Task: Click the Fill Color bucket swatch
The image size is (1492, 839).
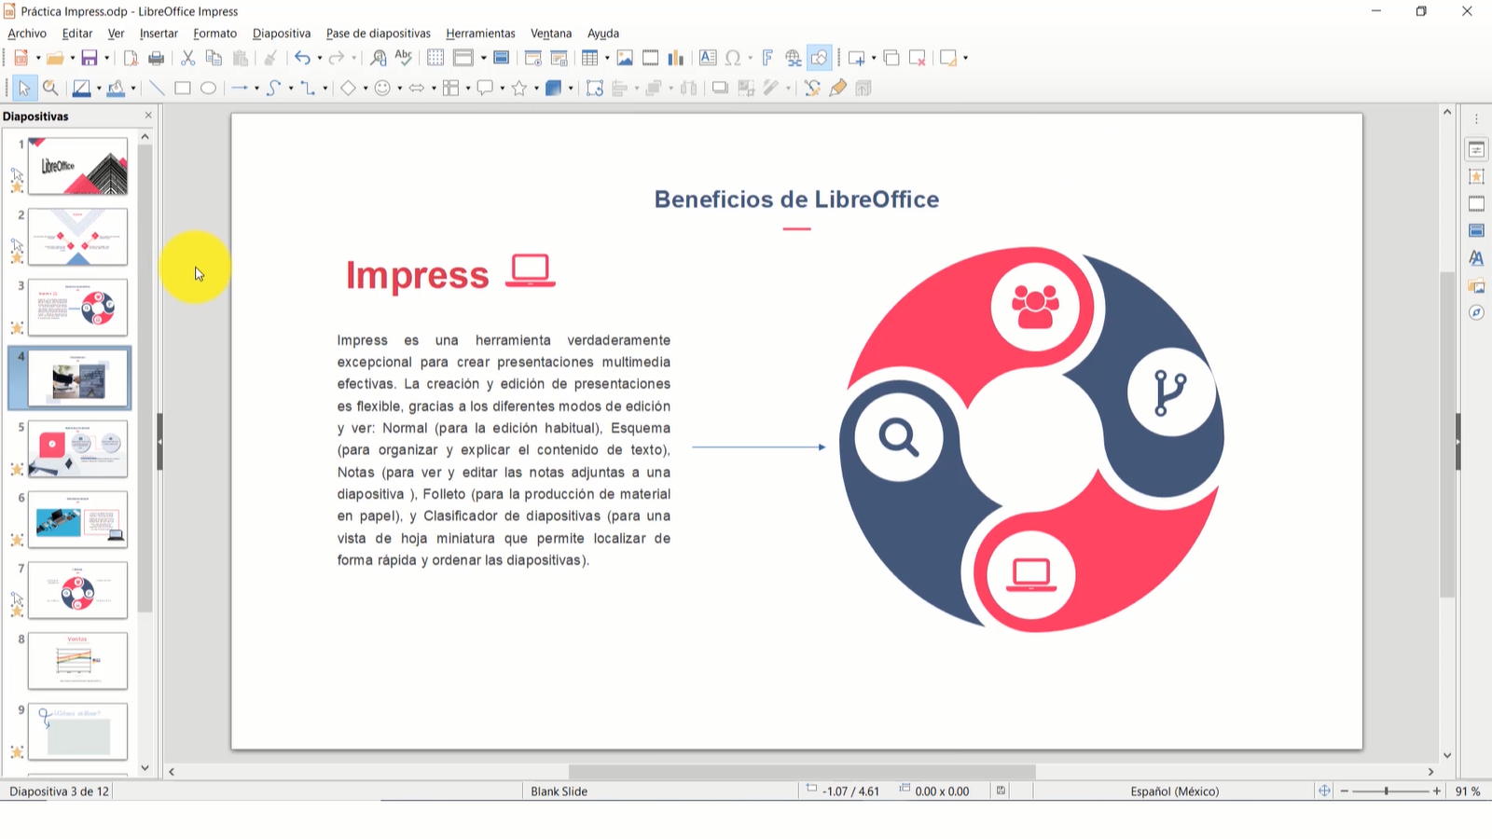Action: tap(116, 88)
